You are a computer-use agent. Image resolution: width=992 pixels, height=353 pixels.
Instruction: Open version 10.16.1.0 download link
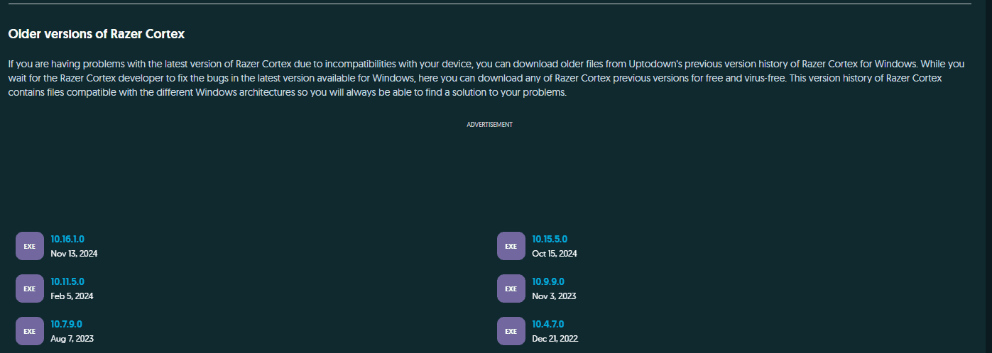pos(67,239)
